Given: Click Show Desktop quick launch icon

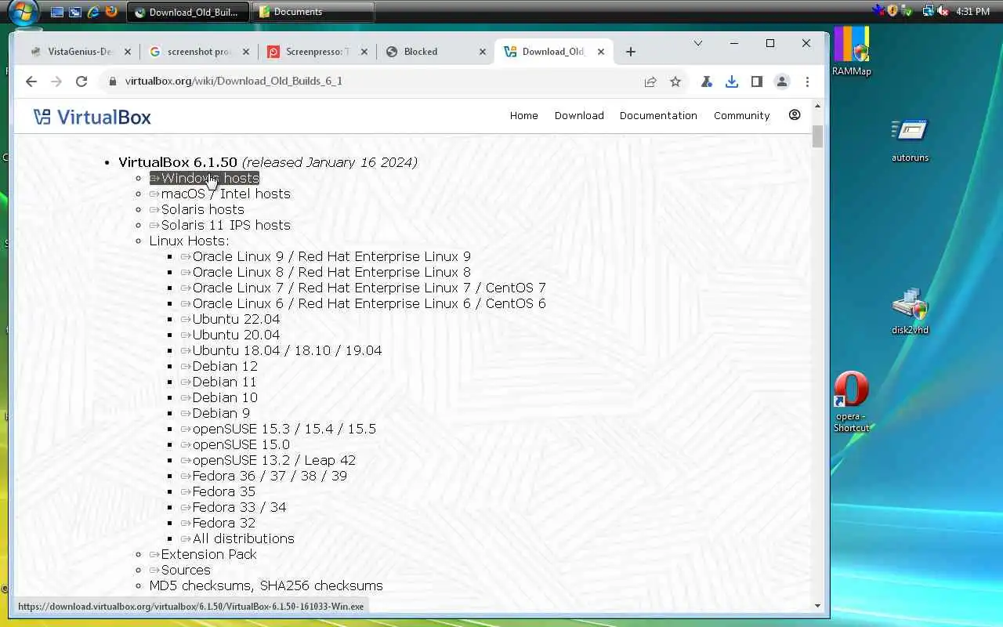Looking at the screenshot, I should [57, 12].
